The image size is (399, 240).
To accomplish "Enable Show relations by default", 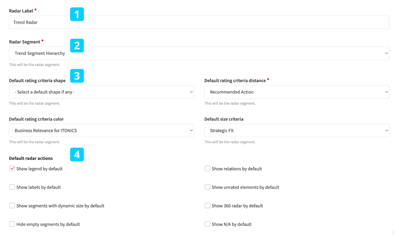I will pyautogui.click(x=208, y=169).
